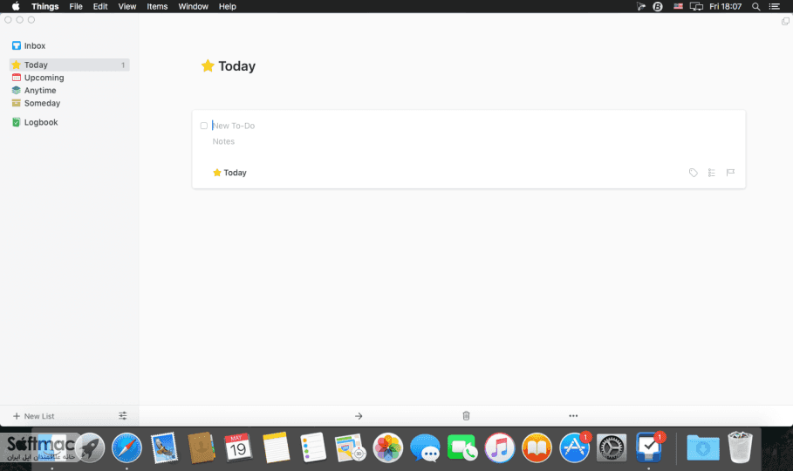Open the Downloads folder in the dock
The width and height of the screenshot is (793, 471).
tap(703, 447)
